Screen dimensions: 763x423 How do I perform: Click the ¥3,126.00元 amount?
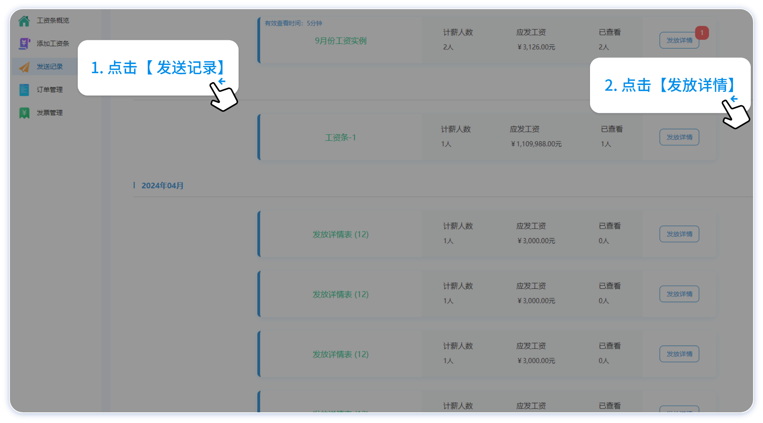(536, 47)
